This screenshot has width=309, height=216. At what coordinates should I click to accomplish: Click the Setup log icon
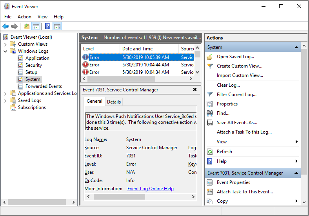point(20,72)
